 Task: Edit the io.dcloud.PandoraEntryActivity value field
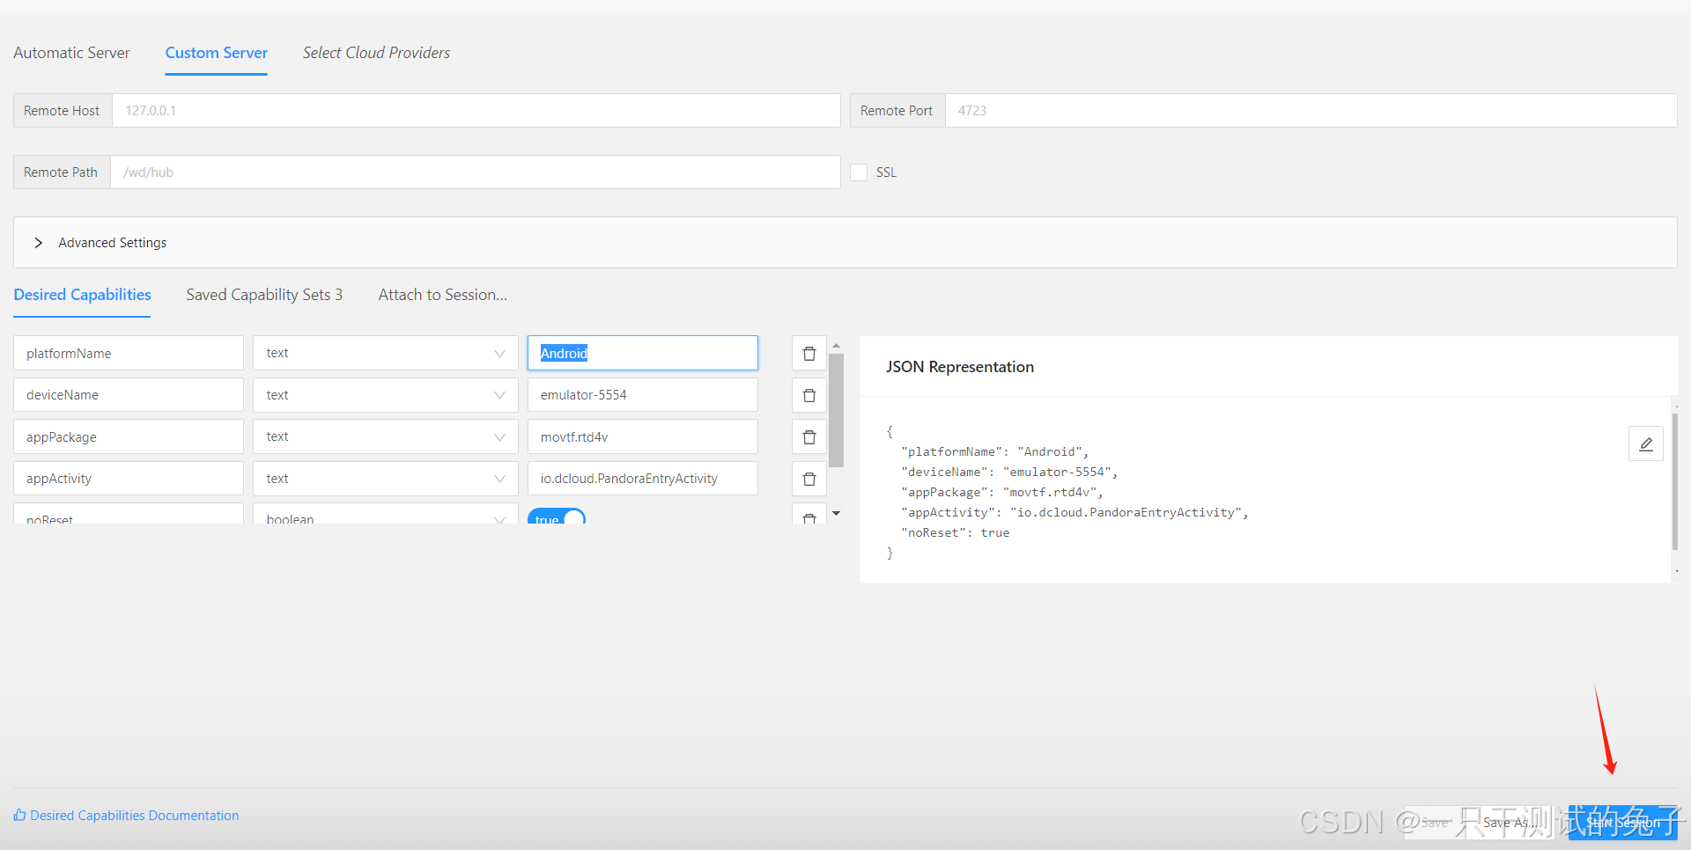(x=642, y=479)
